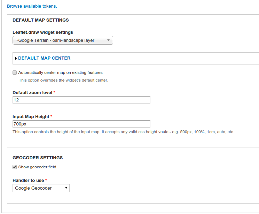Screen dimensions: 259x214
Task: Click the Geocoder Settings heading
Action: (x=38, y=158)
